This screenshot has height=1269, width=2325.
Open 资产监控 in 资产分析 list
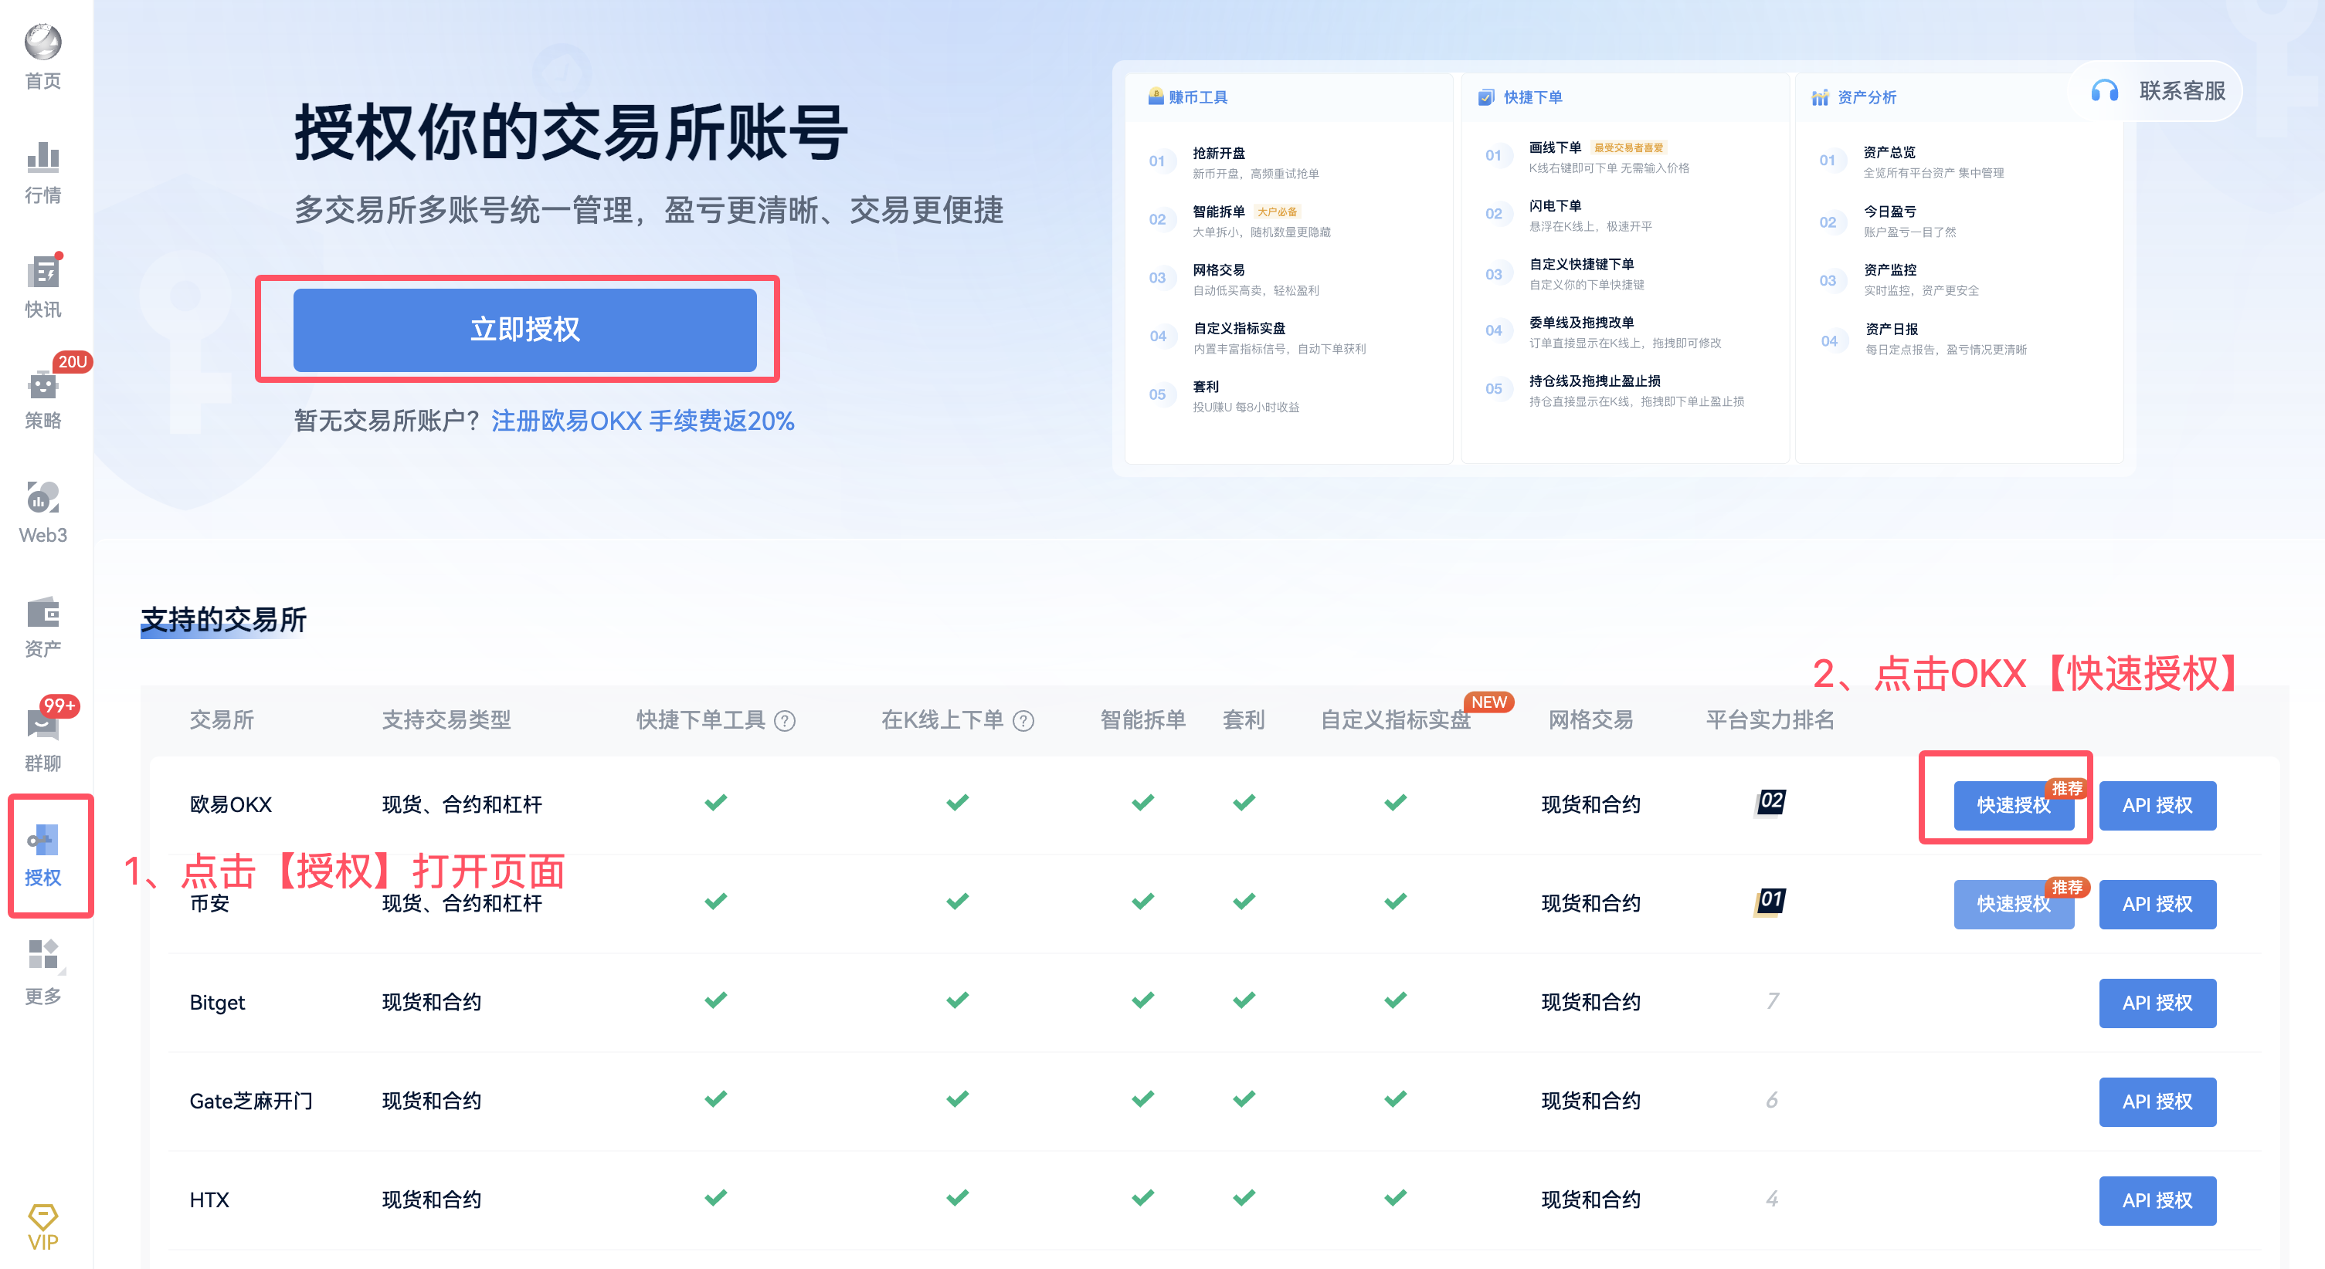coord(1890,271)
